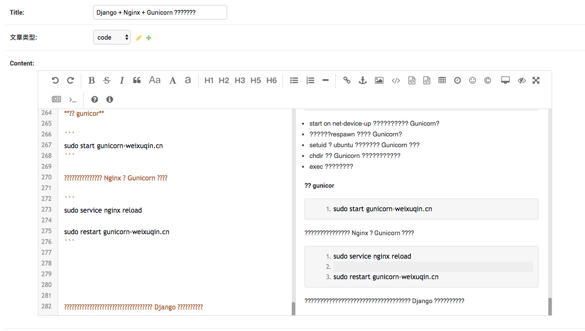Insert unordered bullet list

pyautogui.click(x=294, y=81)
